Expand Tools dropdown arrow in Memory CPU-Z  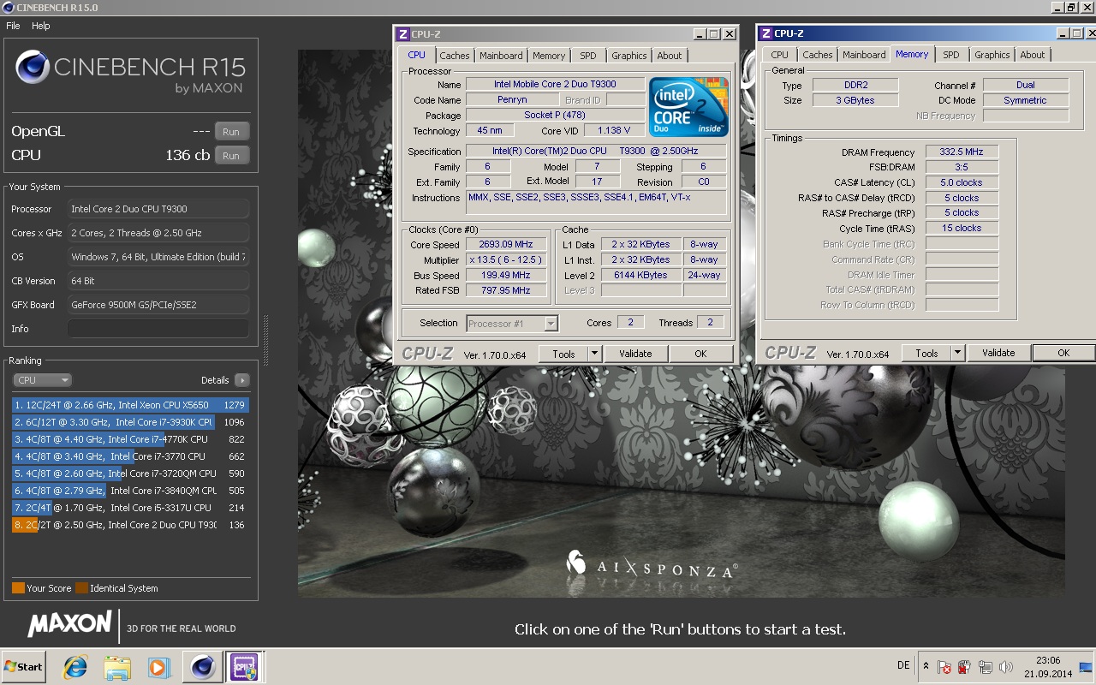click(957, 353)
